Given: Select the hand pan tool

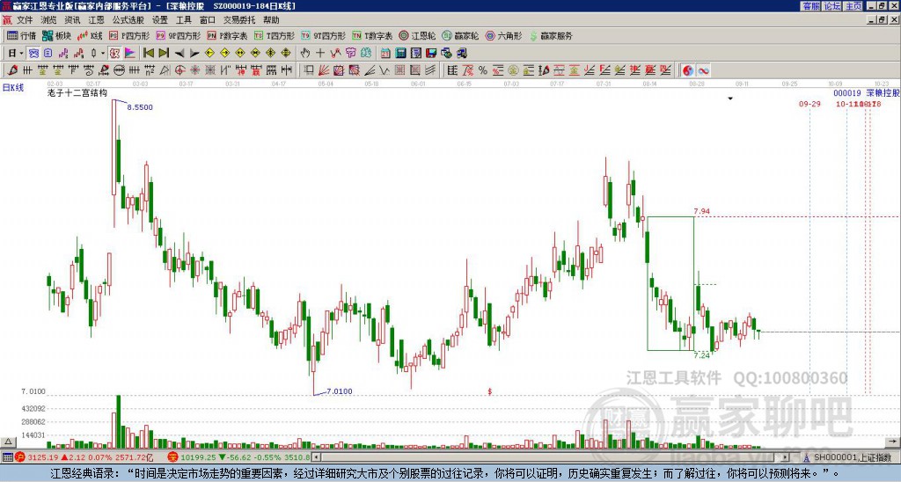Looking at the screenshot, I should pos(304,54).
